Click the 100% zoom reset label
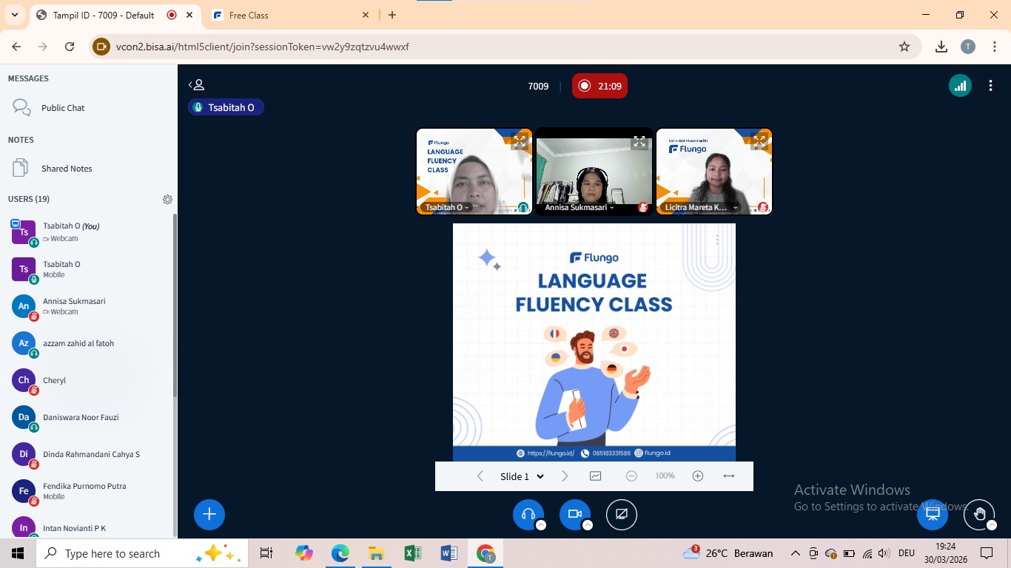The width and height of the screenshot is (1011, 568). click(x=665, y=476)
